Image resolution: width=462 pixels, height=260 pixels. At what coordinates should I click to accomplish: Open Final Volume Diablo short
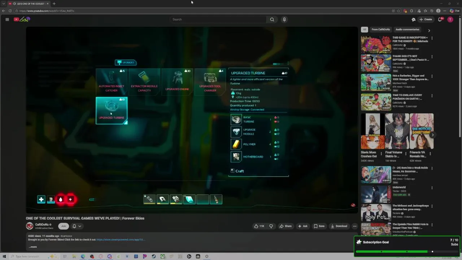397,131
